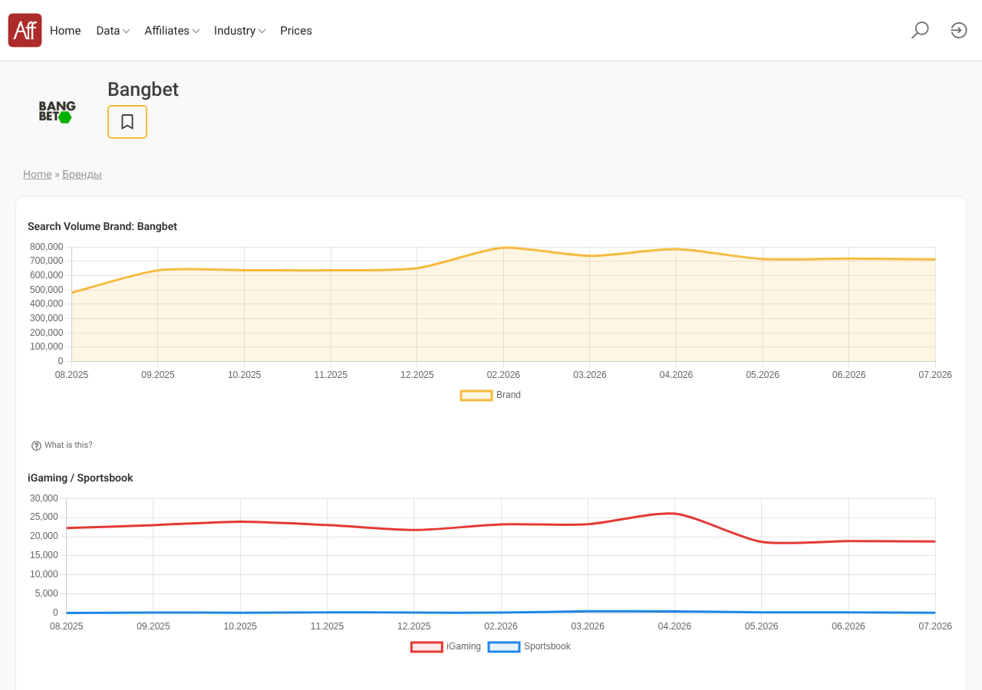Click 'Search Volume Brand: Bangbet' chart title
This screenshot has width=982, height=690.
point(103,227)
